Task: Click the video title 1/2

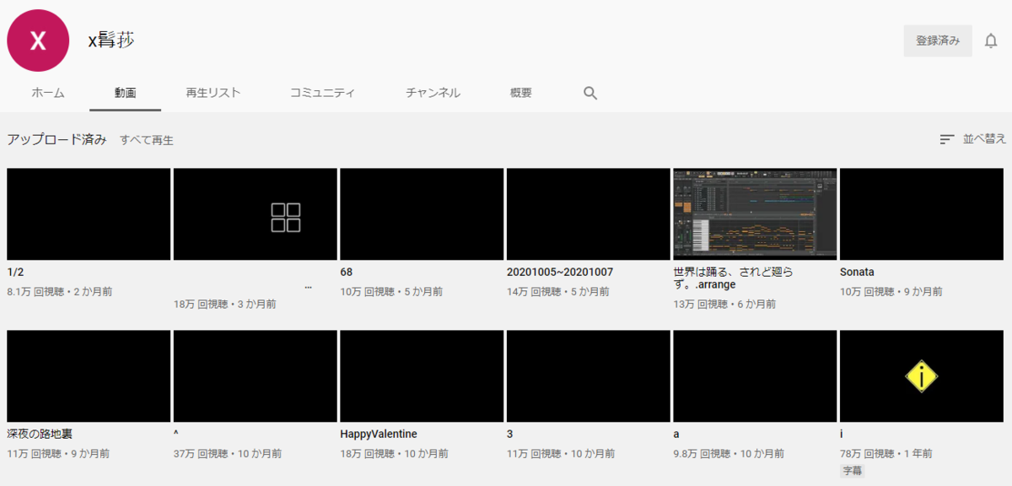Action: (15, 273)
